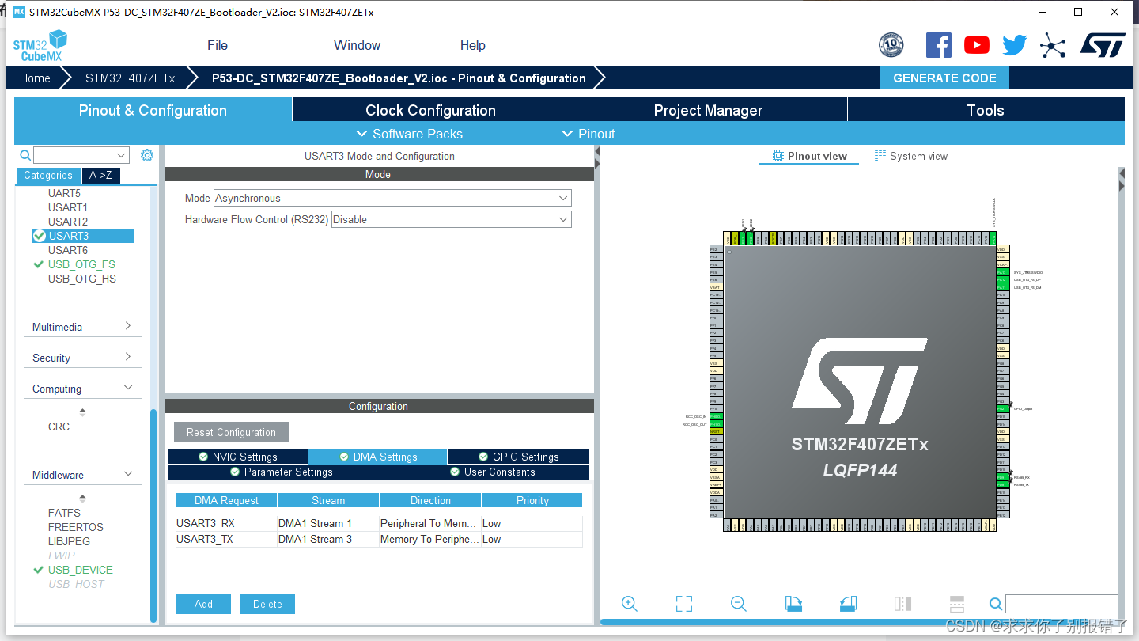This screenshot has width=1139, height=641.
Task: Open ST's Facebook page
Action: pyautogui.click(x=939, y=45)
